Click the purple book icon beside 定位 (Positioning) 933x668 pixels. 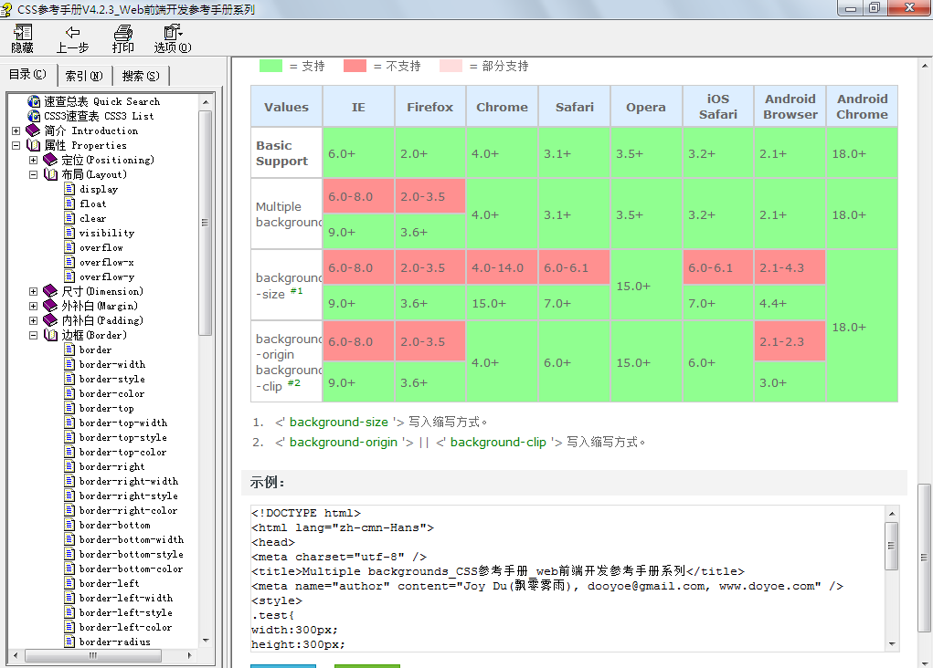(50, 160)
